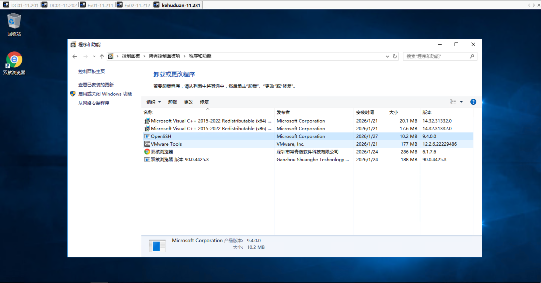Open 从网络安装程序 link
541x283 pixels.
pyautogui.click(x=94, y=103)
